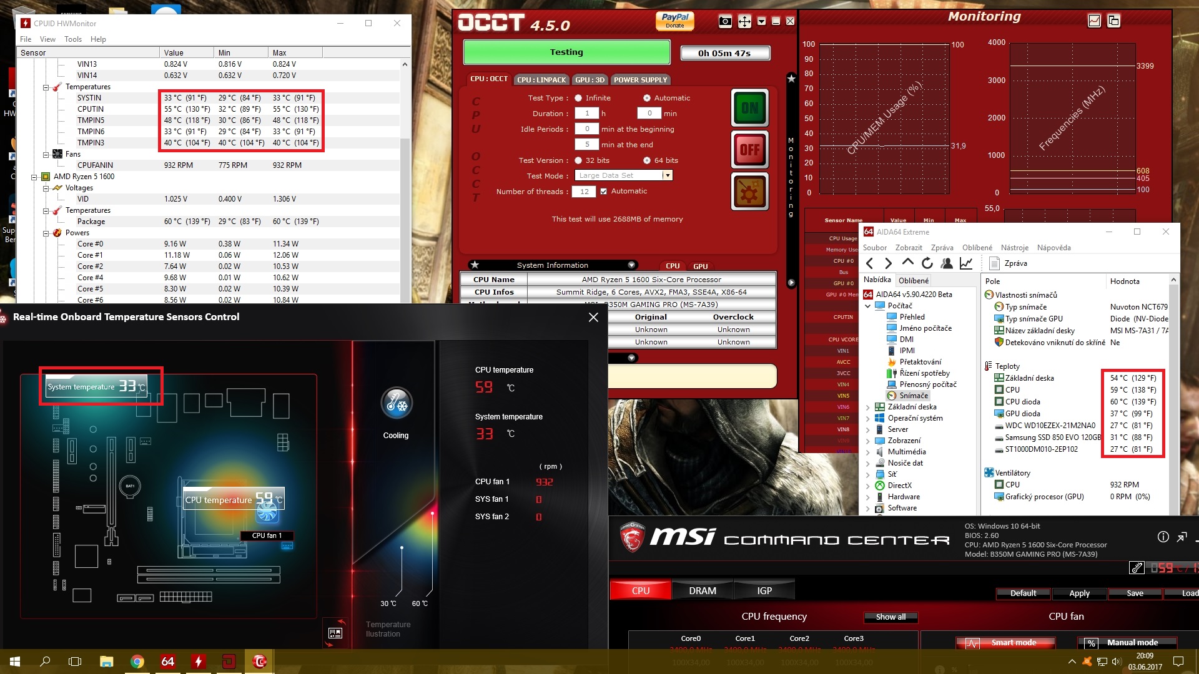Image resolution: width=1199 pixels, height=674 pixels.
Task: Click MSI Command Center info icon
Action: 1163,537
